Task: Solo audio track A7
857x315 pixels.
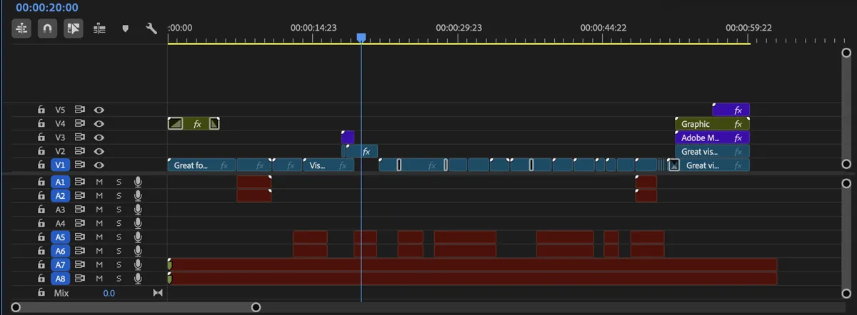Action: (119, 264)
